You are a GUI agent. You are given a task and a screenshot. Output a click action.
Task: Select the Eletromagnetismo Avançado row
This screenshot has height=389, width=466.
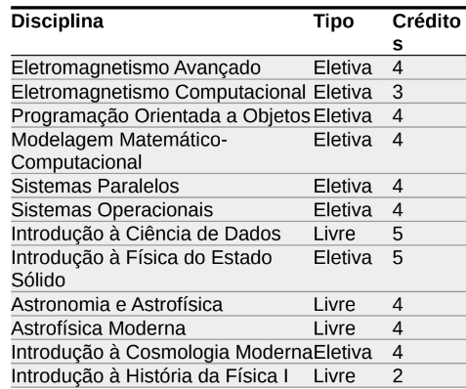click(238, 67)
